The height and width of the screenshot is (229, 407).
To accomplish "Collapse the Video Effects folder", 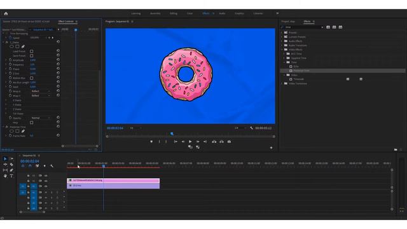I will [282, 50].
